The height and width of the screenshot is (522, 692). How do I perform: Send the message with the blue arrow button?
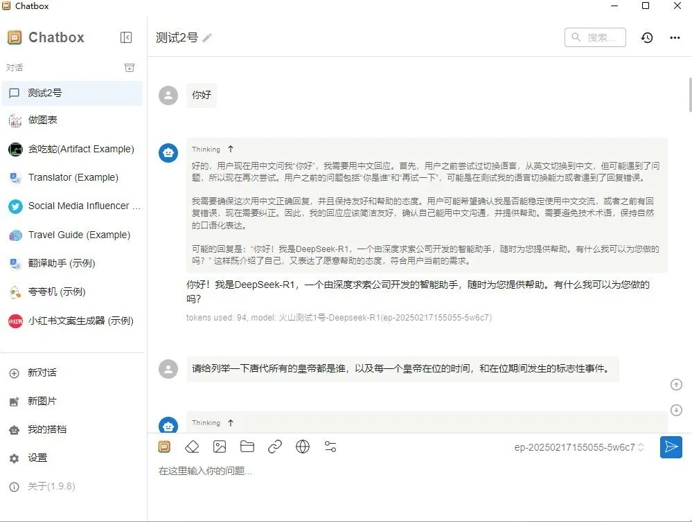(x=671, y=447)
